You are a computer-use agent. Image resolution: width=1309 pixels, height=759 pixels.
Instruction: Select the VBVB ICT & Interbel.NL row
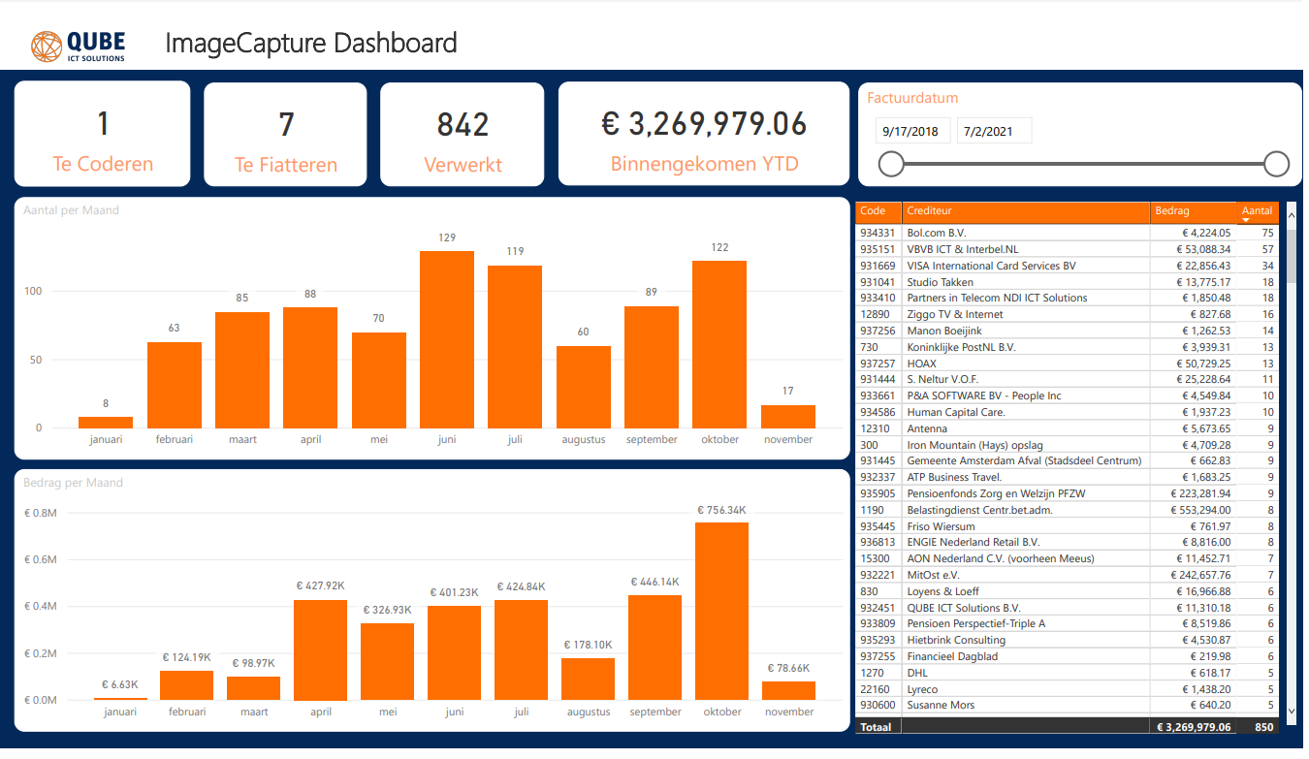pyautogui.click(x=1067, y=249)
